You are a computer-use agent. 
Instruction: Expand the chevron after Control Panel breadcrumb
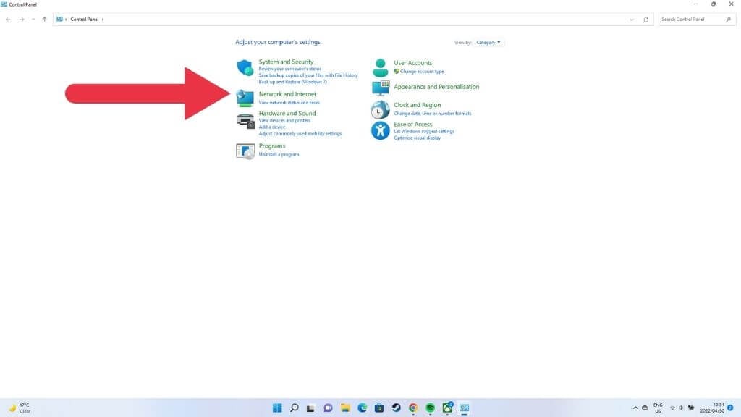(103, 20)
